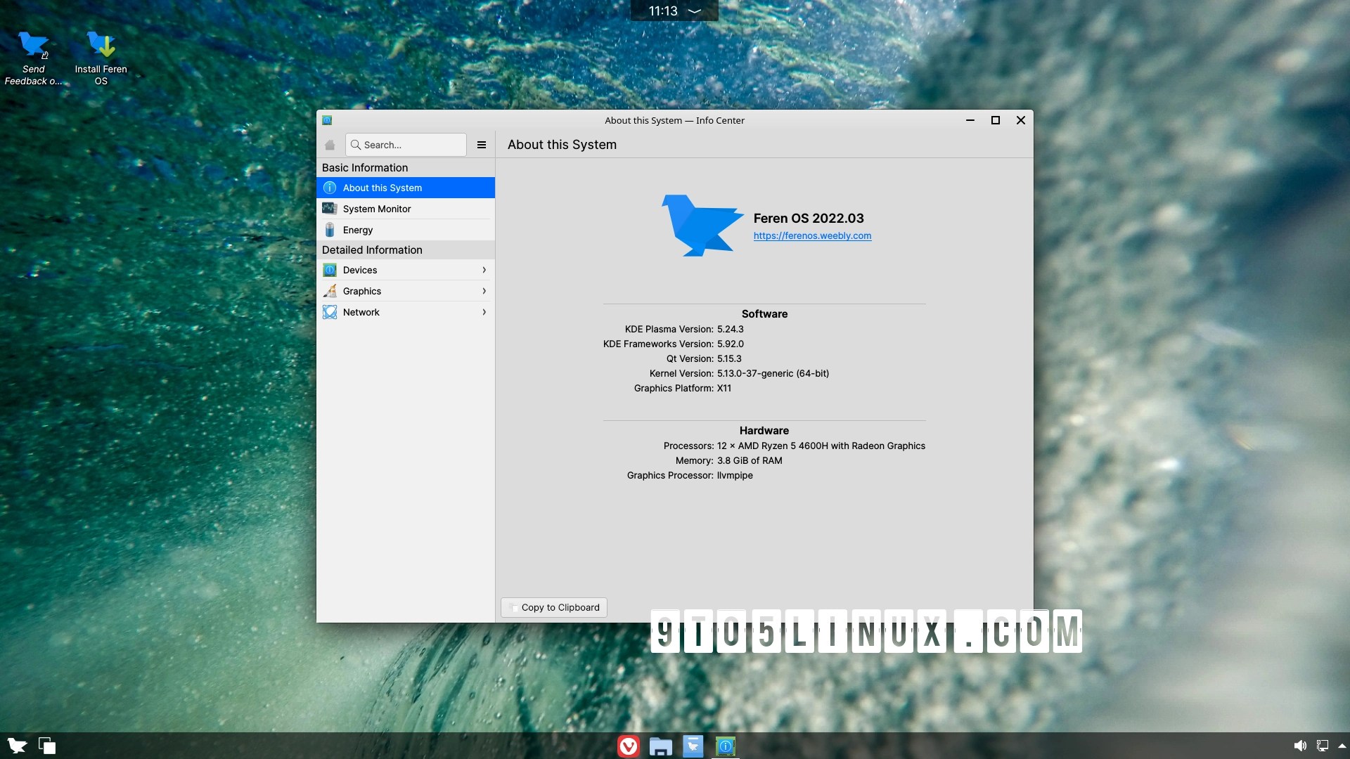Image resolution: width=1350 pixels, height=759 pixels.
Task: Click the pager widget next to the menu
Action: click(46, 746)
